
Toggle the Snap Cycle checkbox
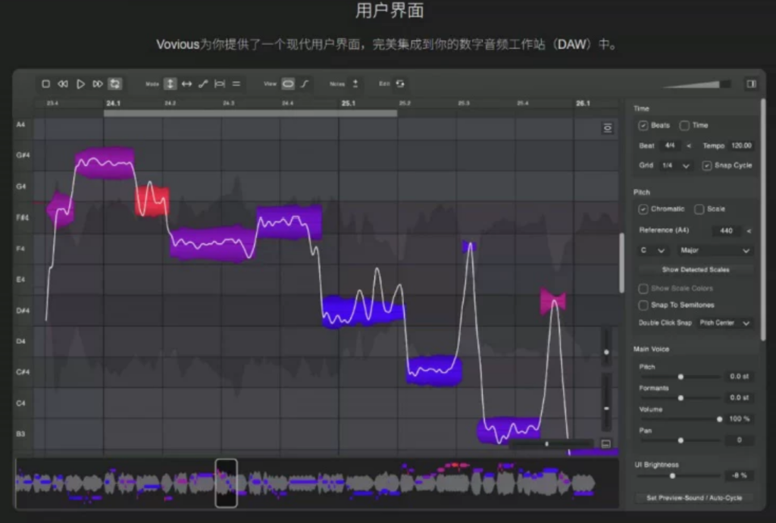pyautogui.click(x=707, y=166)
